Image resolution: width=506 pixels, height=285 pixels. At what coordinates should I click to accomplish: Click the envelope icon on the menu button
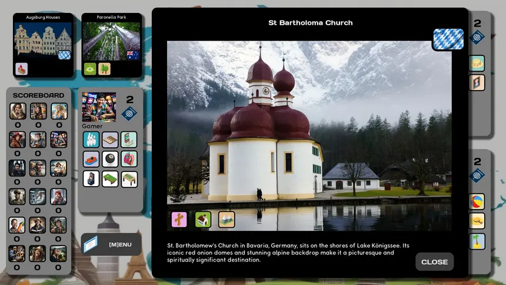91,244
